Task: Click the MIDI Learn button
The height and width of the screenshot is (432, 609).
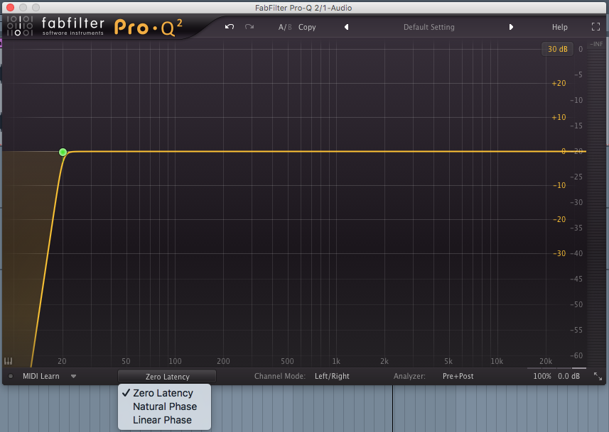Action: tap(41, 376)
